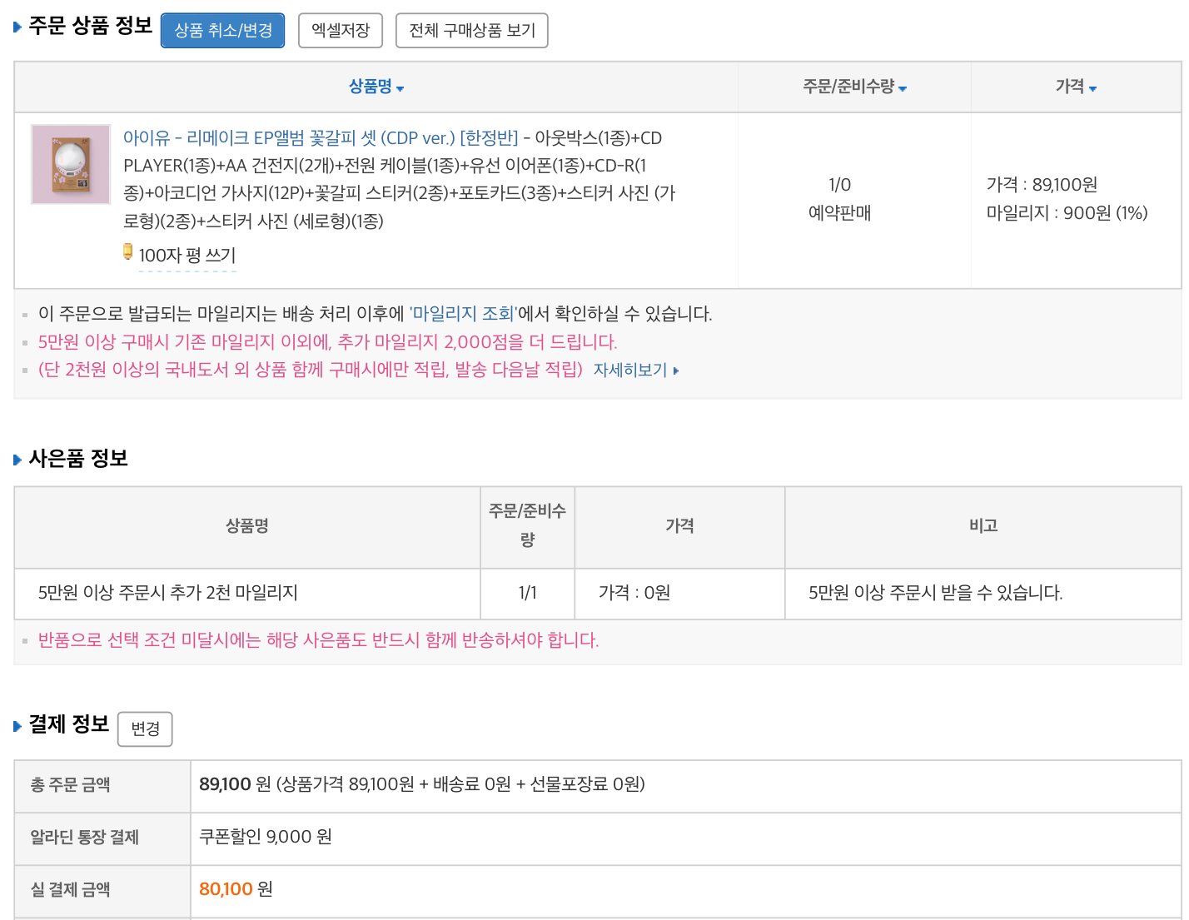Click the orange 80,100 실 결제 금액 amount
The image size is (1189, 920).
(226, 889)
